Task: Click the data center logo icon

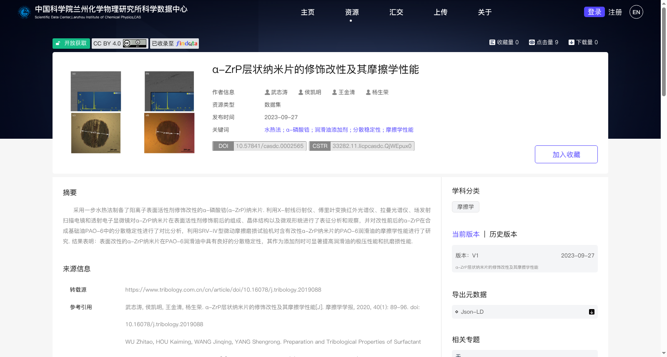Action: (x=25, y=12)
